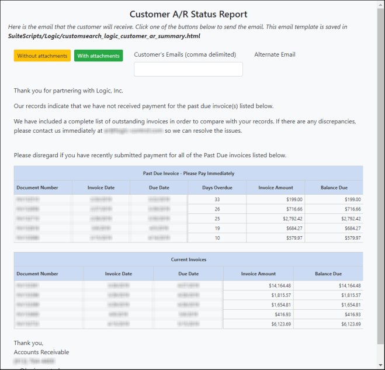The image size is (385, 370).
Task: Click the Without attachments button
Action: pos(42,56)
